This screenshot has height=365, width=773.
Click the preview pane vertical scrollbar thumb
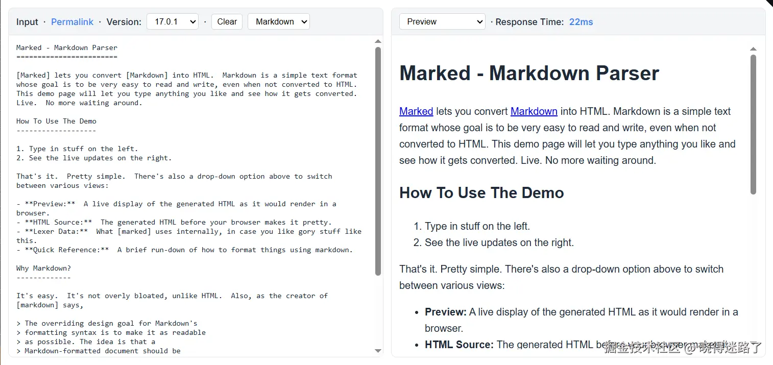click(x=753, y=124)
